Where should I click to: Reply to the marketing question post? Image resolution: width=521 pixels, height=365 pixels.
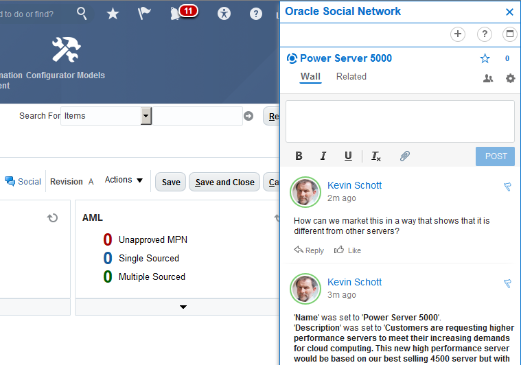click(309, 250)
